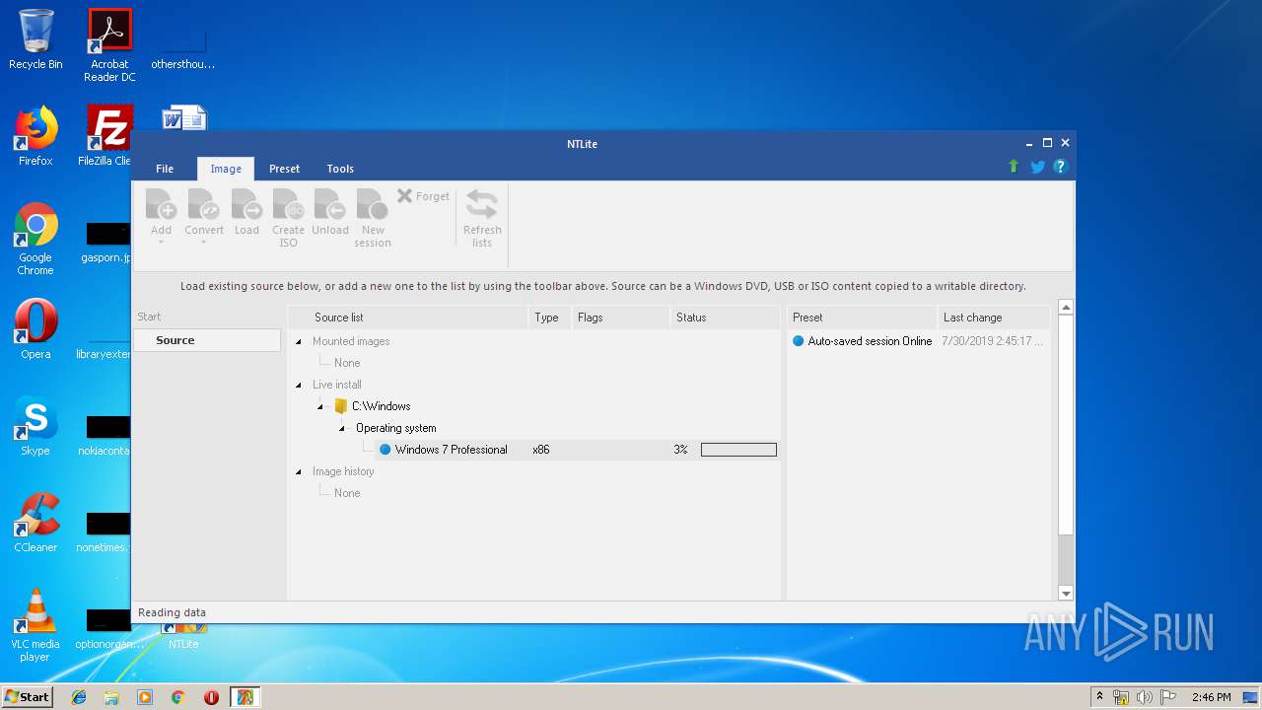Collapse the Mounted images group
The width and height of the screenshot is (1262, 710).
[x=299, y=341]
